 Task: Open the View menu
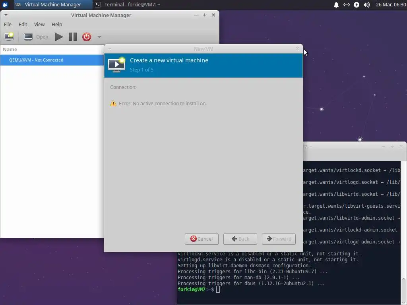coord(39,24)
